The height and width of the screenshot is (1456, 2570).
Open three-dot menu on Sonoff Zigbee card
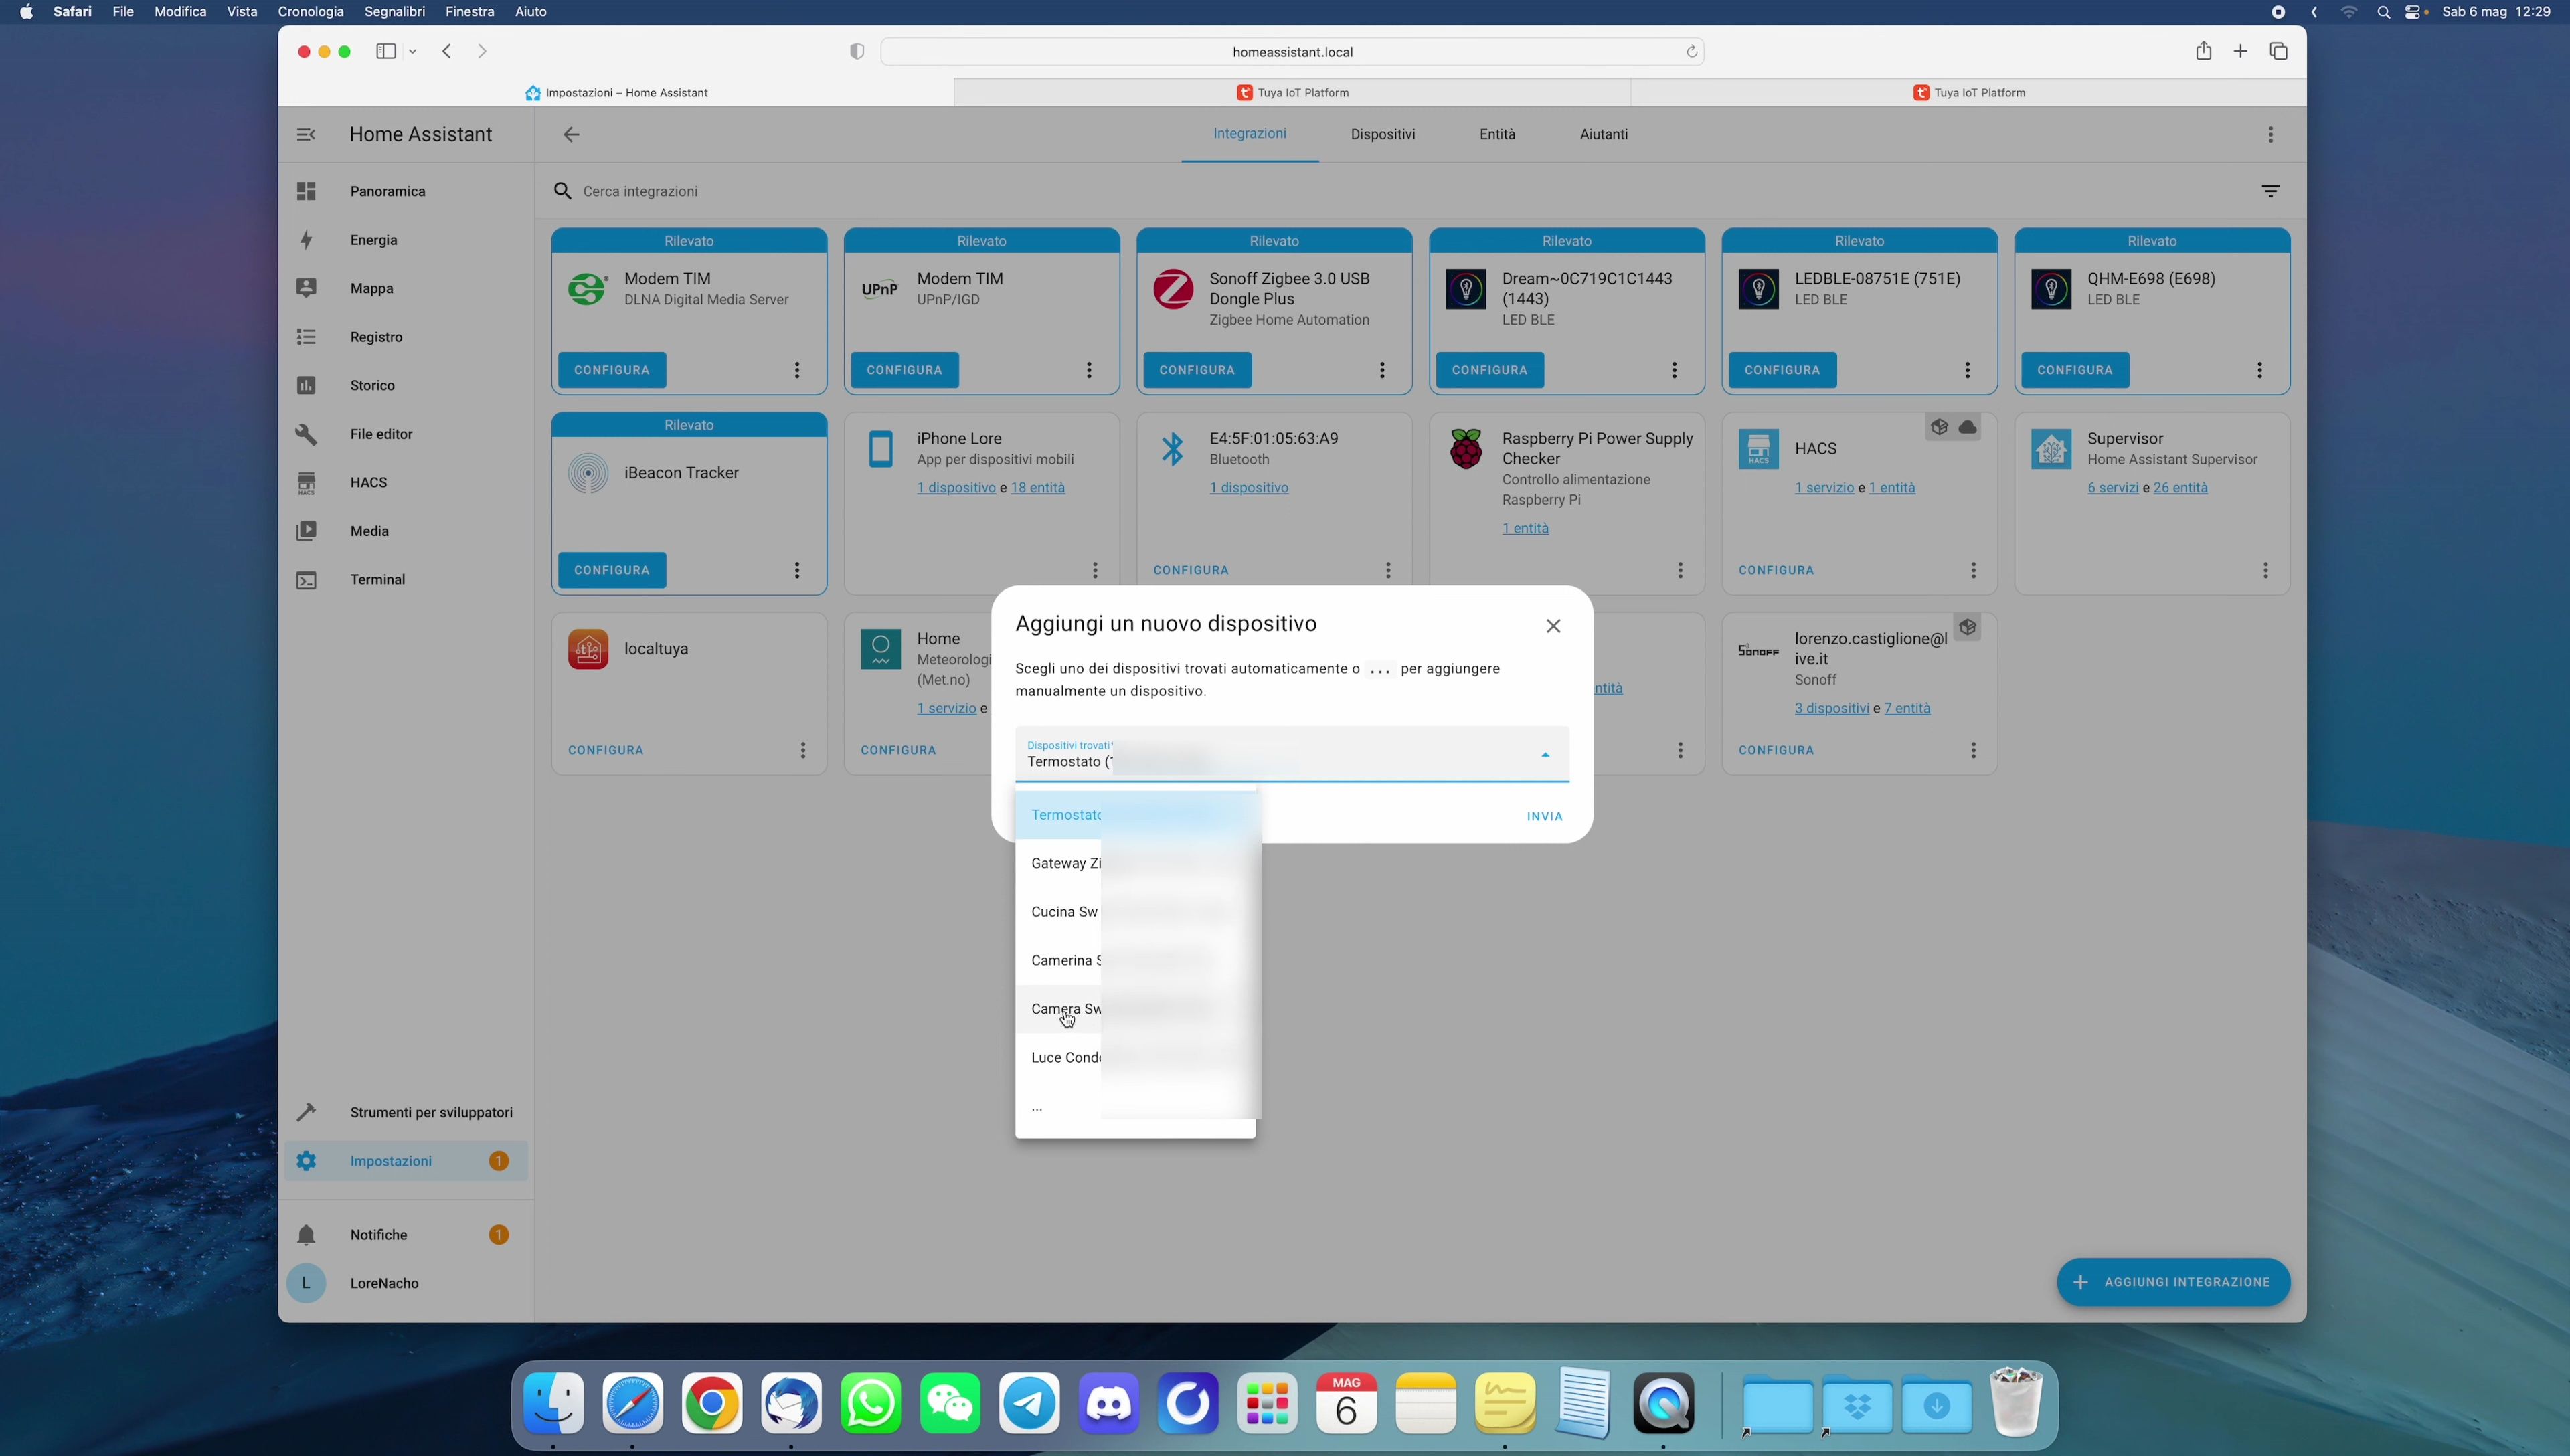(1382, 370)
